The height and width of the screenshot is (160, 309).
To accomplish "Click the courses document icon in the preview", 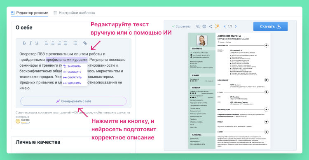I will (266, 92).
